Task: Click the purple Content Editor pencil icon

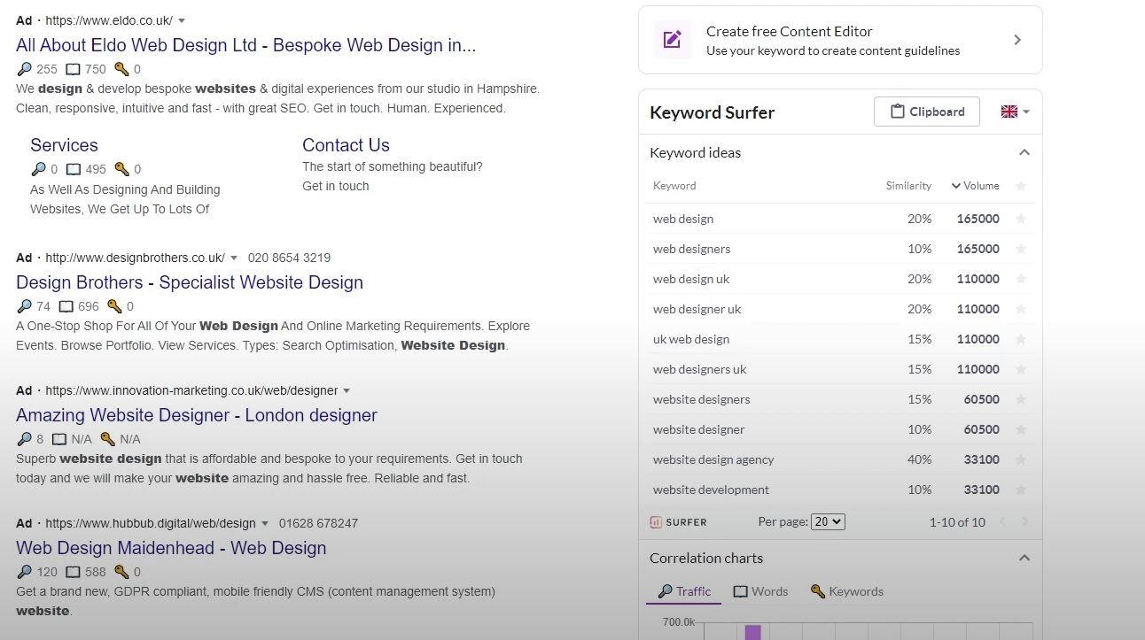Action: [673, 40]
